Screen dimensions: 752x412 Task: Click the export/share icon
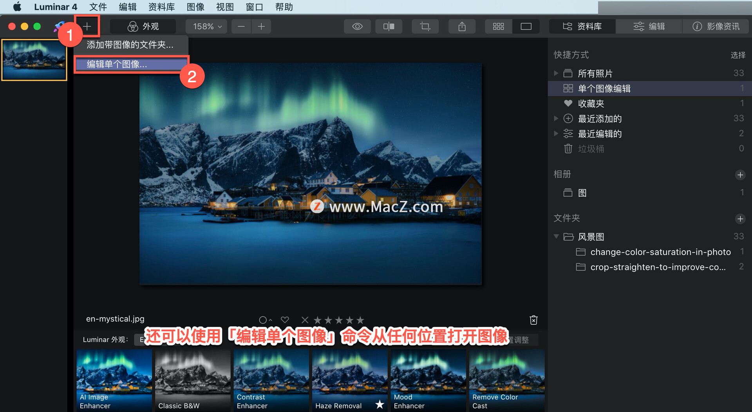pyautogui.click(x=461, y=26)
